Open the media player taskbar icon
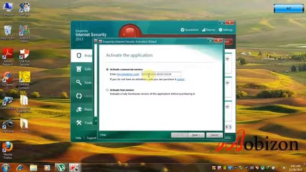Image resolution: width=306 pixels, height=172 pixels. [x=47, y=168]
